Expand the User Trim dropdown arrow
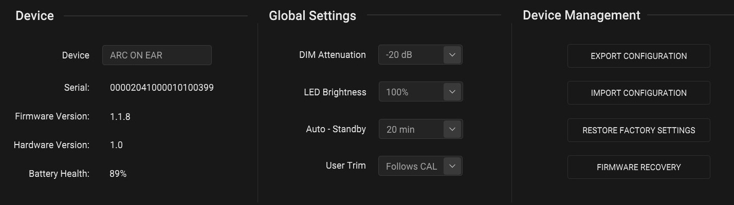Screen dimensions: 734x205 point(452,166)
